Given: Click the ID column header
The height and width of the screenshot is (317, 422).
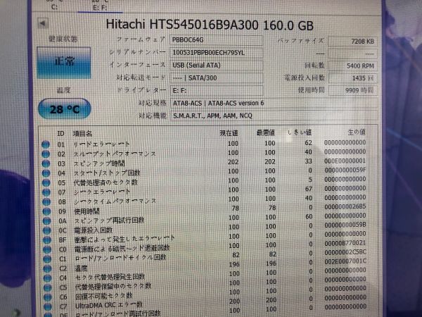Looking at the screenshot, I should pyautogui.click(x=60, y=133).
